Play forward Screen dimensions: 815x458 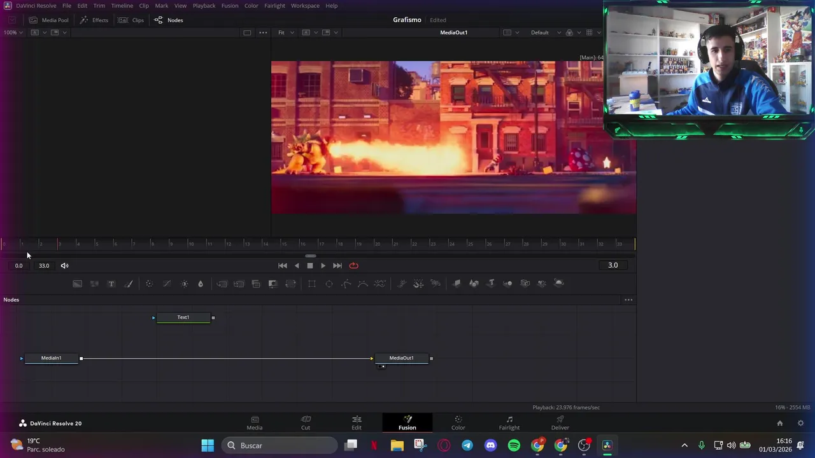click(323, 266)
